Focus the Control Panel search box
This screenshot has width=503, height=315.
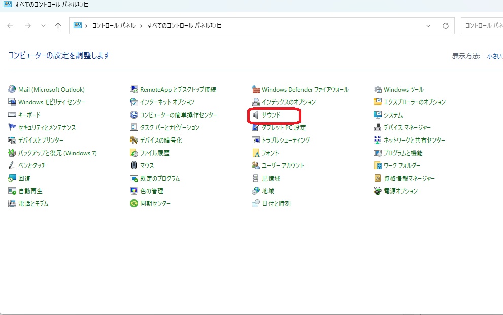482,26
